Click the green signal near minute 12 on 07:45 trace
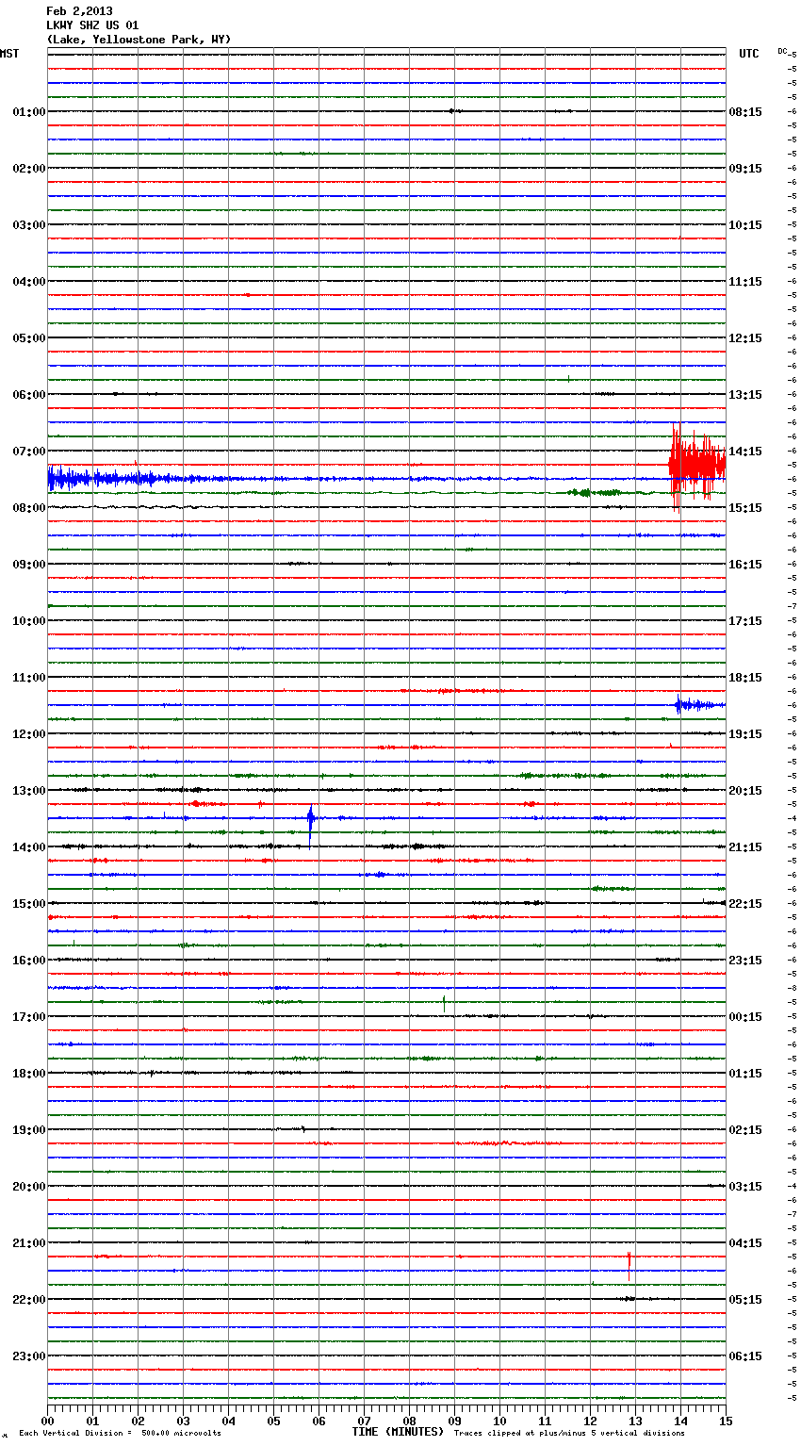 [594, 493]
